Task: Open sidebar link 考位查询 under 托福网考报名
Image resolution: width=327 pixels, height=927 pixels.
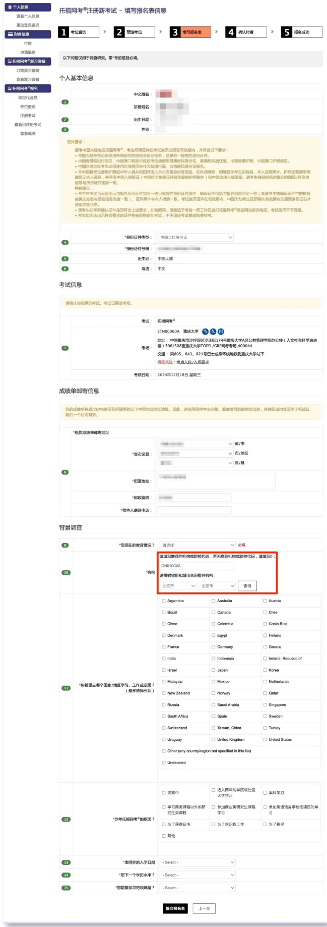Action: pos(28,107)
